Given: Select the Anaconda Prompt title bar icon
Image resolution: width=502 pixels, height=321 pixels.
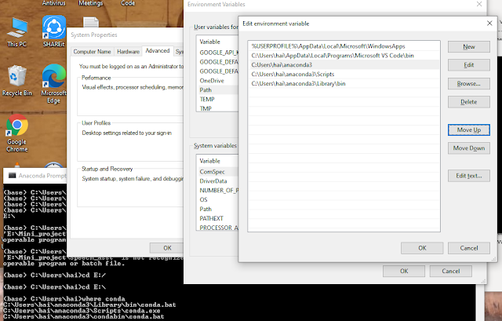Looking at the screenshot, I should [x=13, y=175].
